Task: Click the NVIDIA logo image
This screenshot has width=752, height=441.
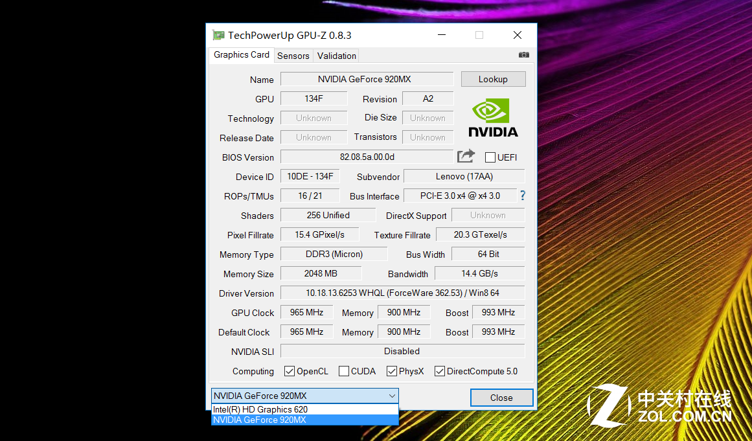Action: [x=493, y=118]
